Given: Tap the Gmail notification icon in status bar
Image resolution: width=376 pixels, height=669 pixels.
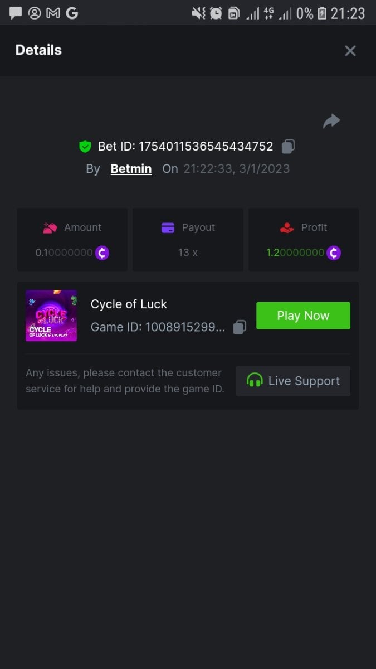Looking at the screenshot, I should (x=53, y=13).
